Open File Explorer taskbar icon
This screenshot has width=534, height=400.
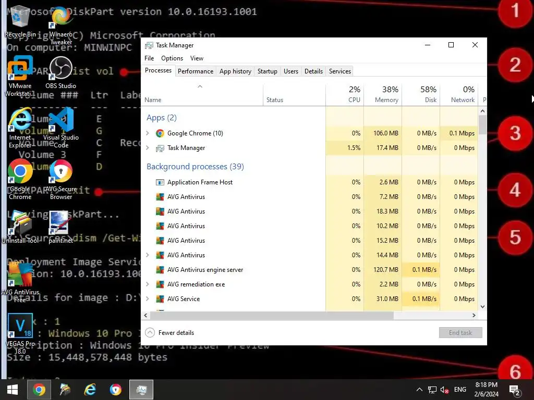[x=65, y=390]
